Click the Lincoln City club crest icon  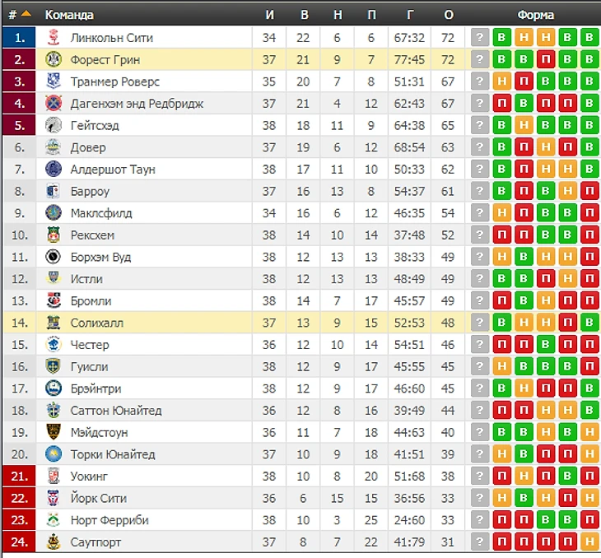54,38
